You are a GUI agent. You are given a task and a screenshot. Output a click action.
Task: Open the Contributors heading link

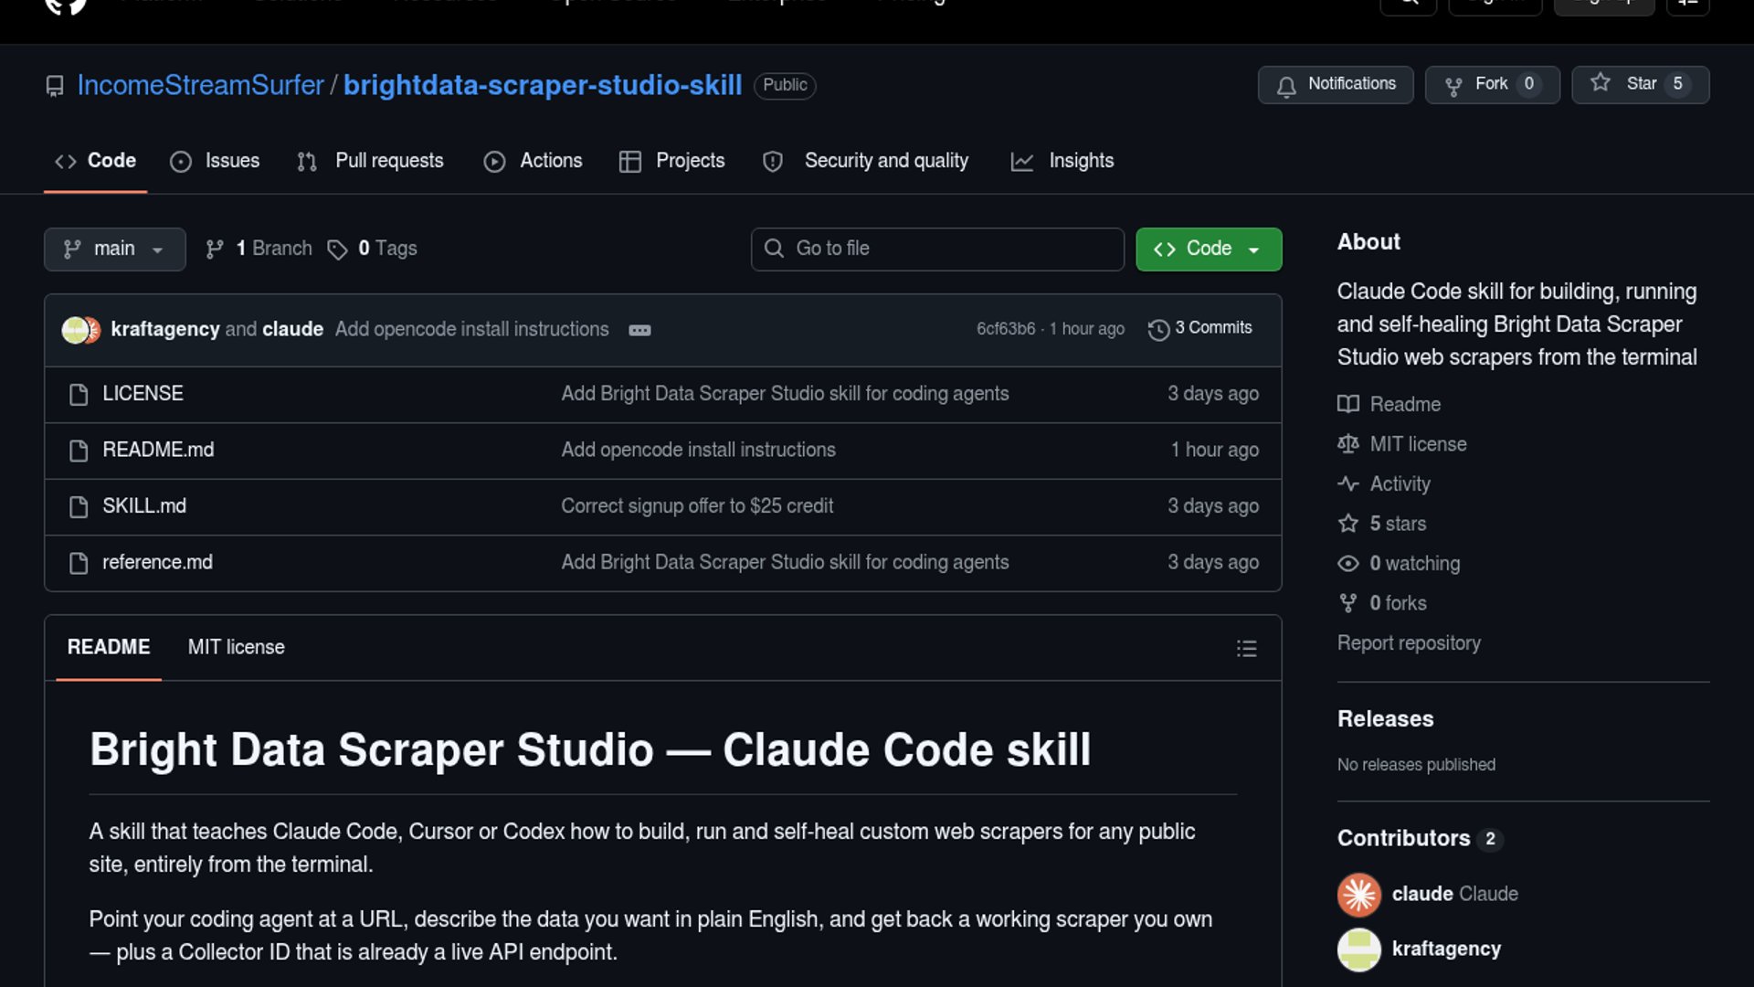pos(1420,839)
